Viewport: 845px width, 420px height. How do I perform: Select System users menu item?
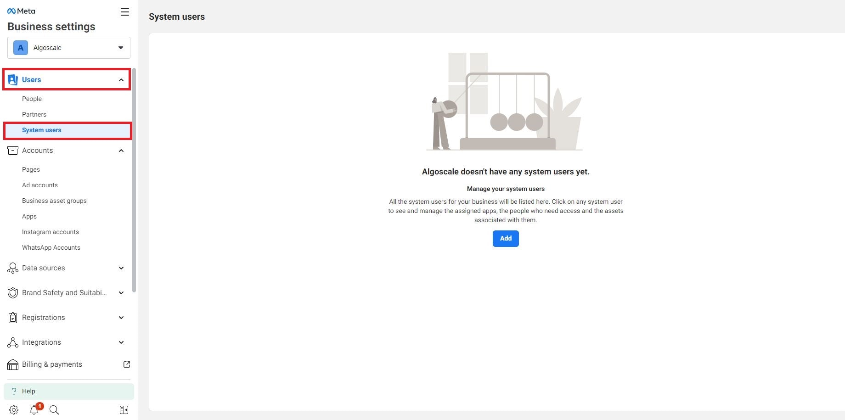point(68,130)
